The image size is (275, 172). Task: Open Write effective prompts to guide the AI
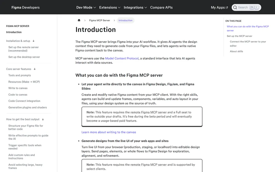coord(28,137)
